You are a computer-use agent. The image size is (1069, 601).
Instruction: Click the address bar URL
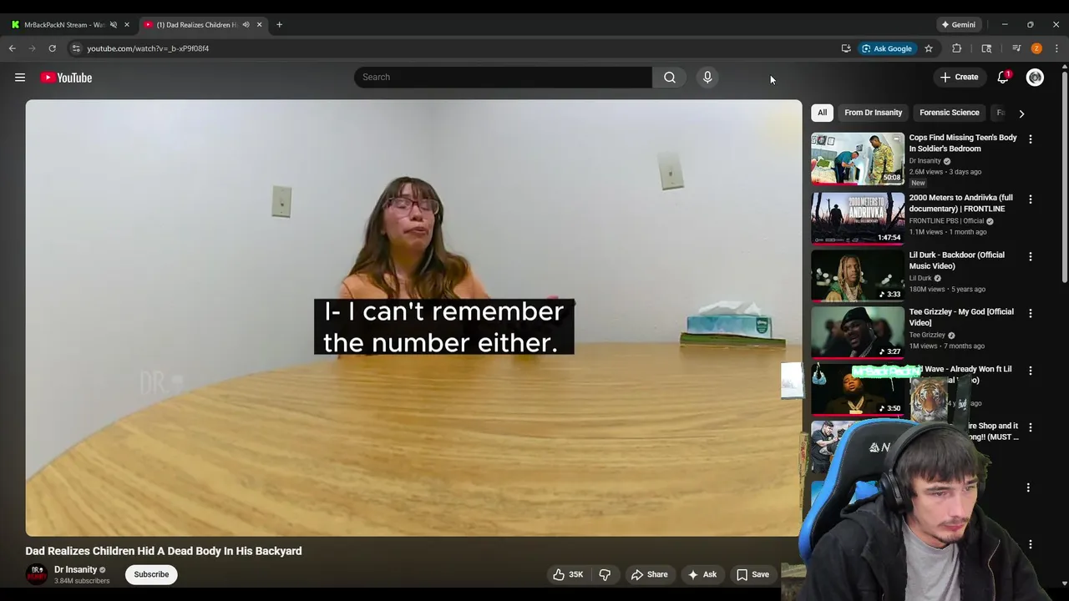pyautogui.click(x=148, y=48)
